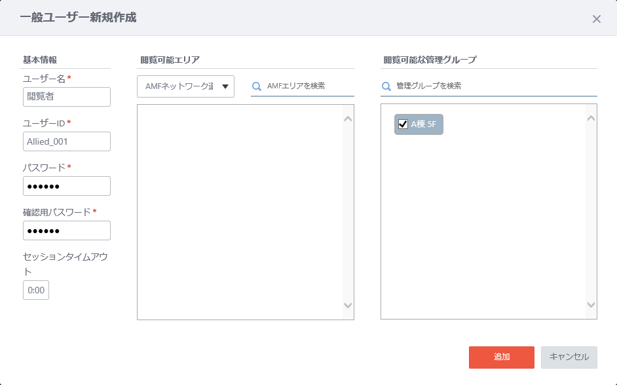Click the キャンセル button

coord(569,357)
